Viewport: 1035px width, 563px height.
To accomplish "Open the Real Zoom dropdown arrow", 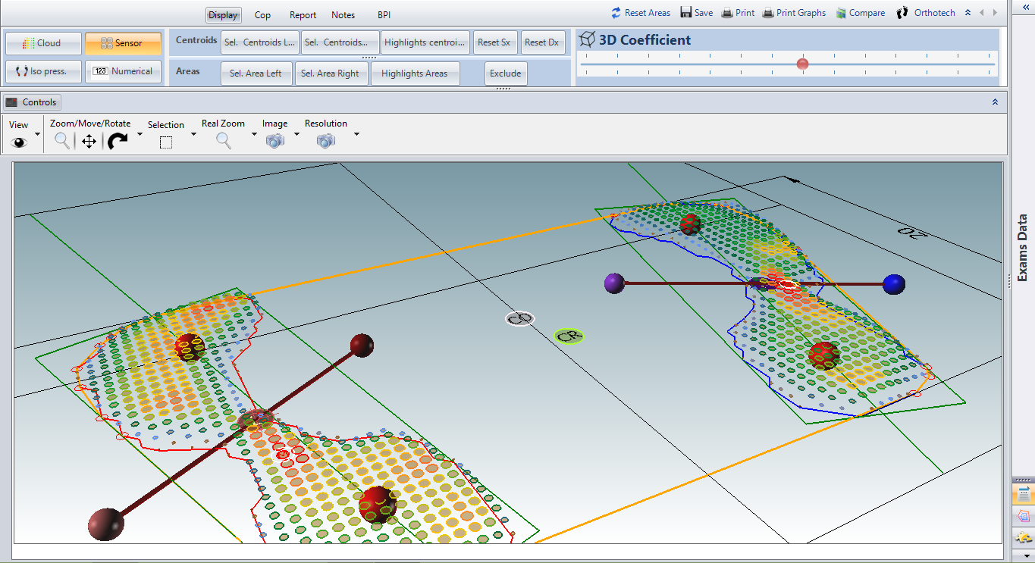I will pos(254,135).
